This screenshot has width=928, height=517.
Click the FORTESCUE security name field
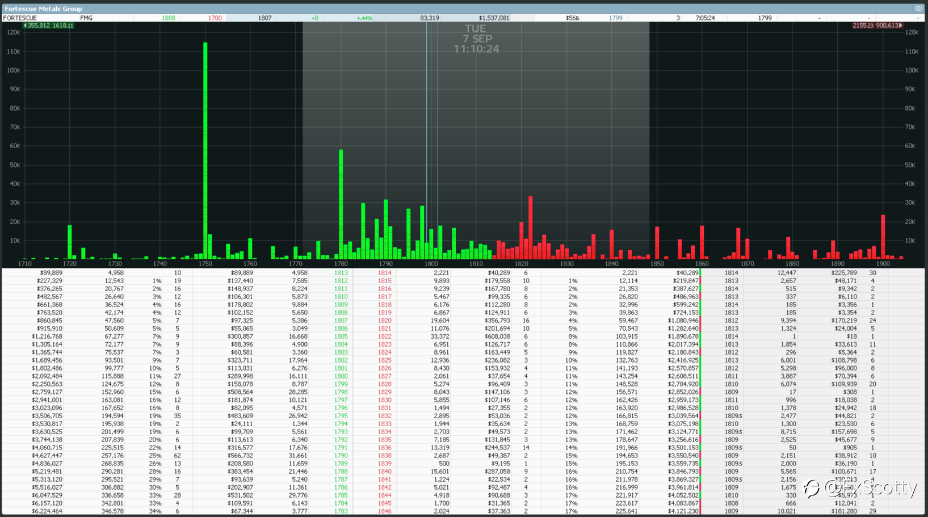20,18
